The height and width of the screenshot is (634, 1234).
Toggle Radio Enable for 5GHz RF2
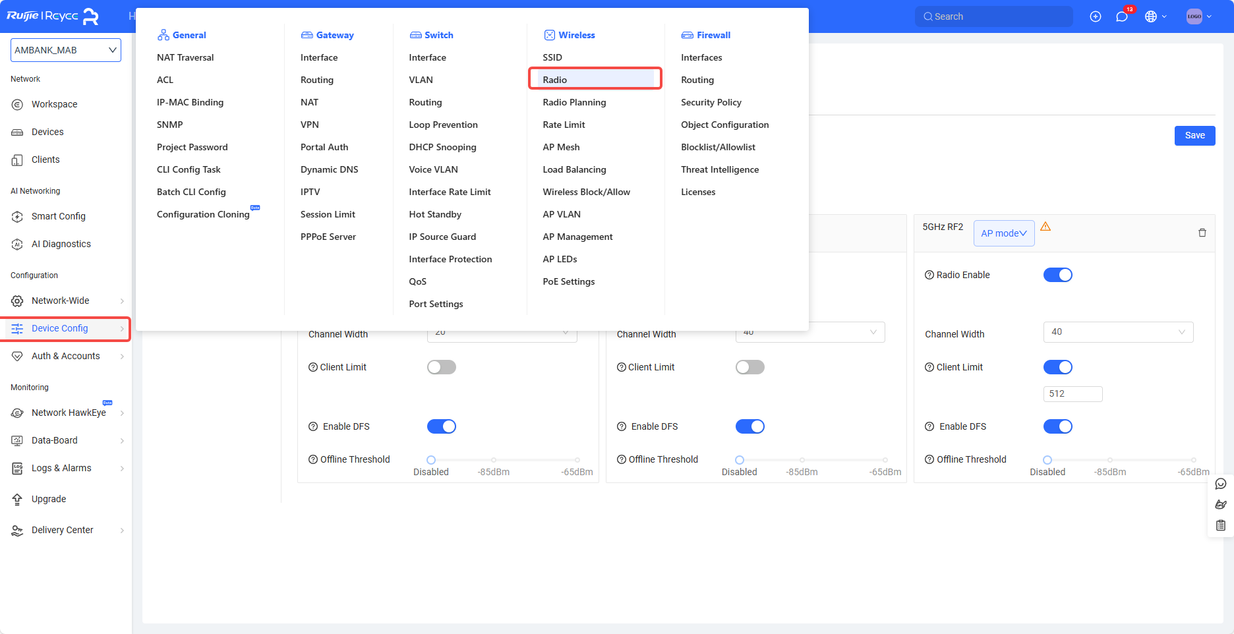(x=1058, y=275)
